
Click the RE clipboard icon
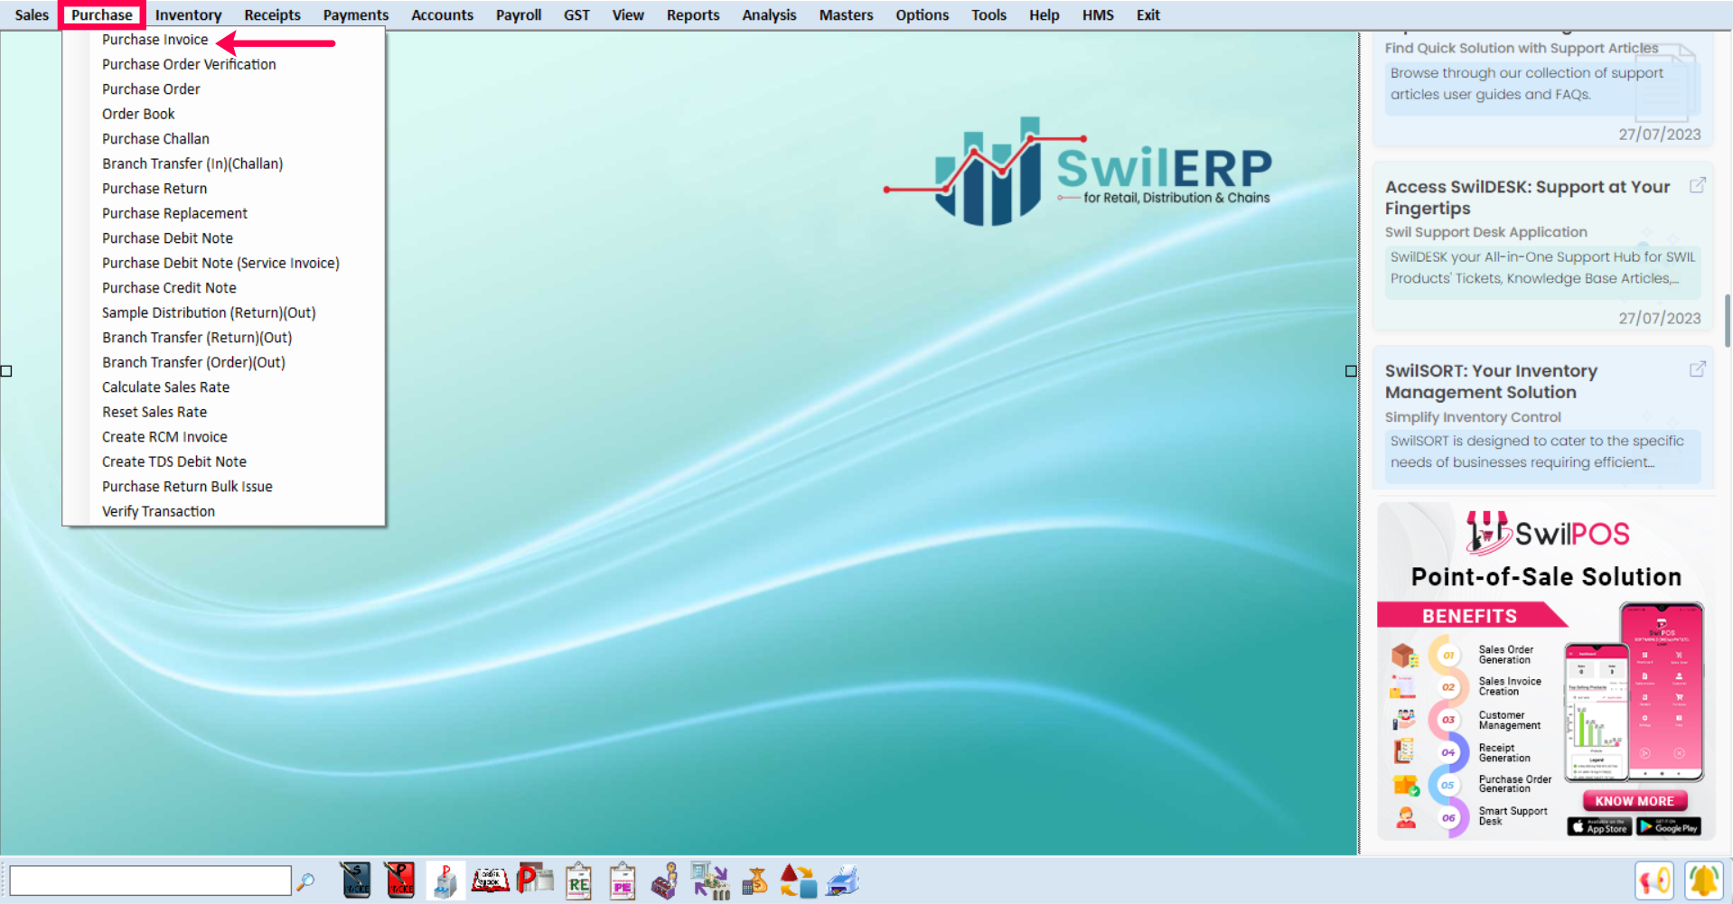[x=578, y=881]
